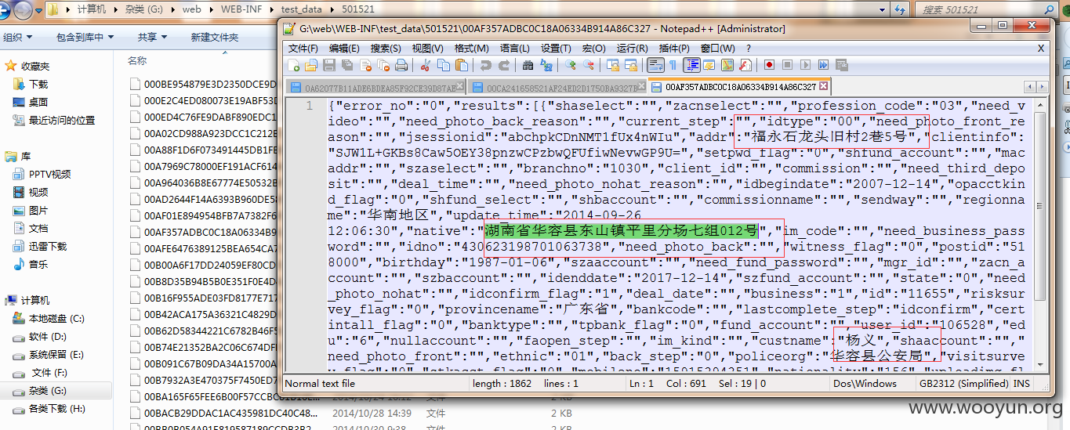Click the Print toolbar icon
The image size is (1070, 430).
click(x=401, y=65)
